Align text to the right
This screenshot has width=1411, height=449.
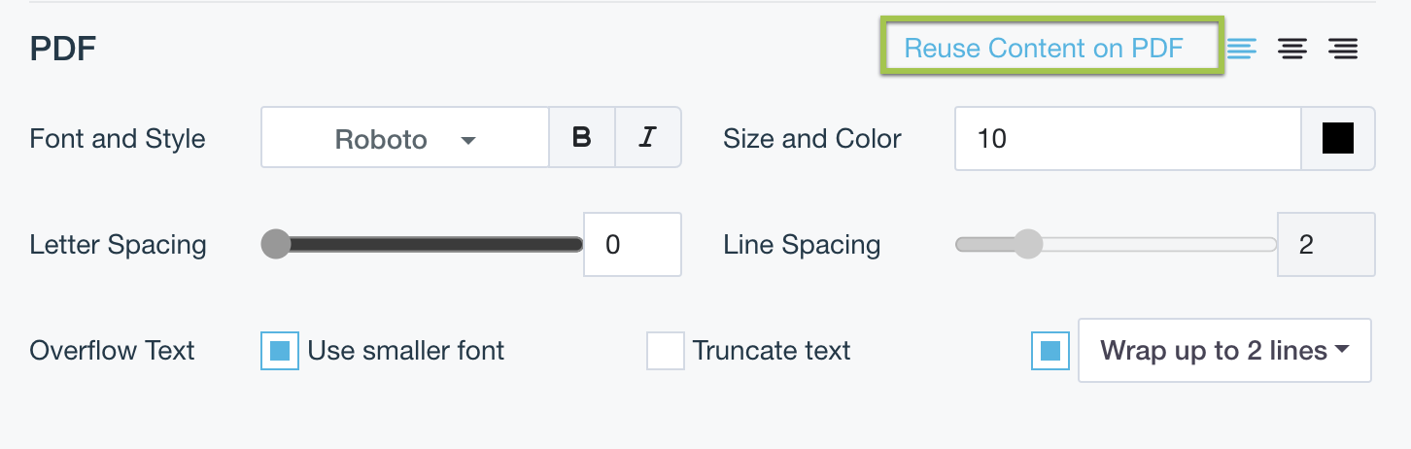1344,48
